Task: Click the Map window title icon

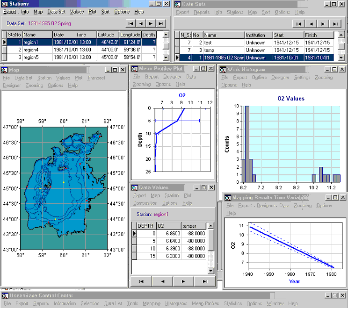Action: tap(4, 70)
